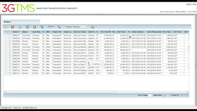Screen dimensions: 197x111
Task: Click the red X delete icon
Action: (12, 27)
